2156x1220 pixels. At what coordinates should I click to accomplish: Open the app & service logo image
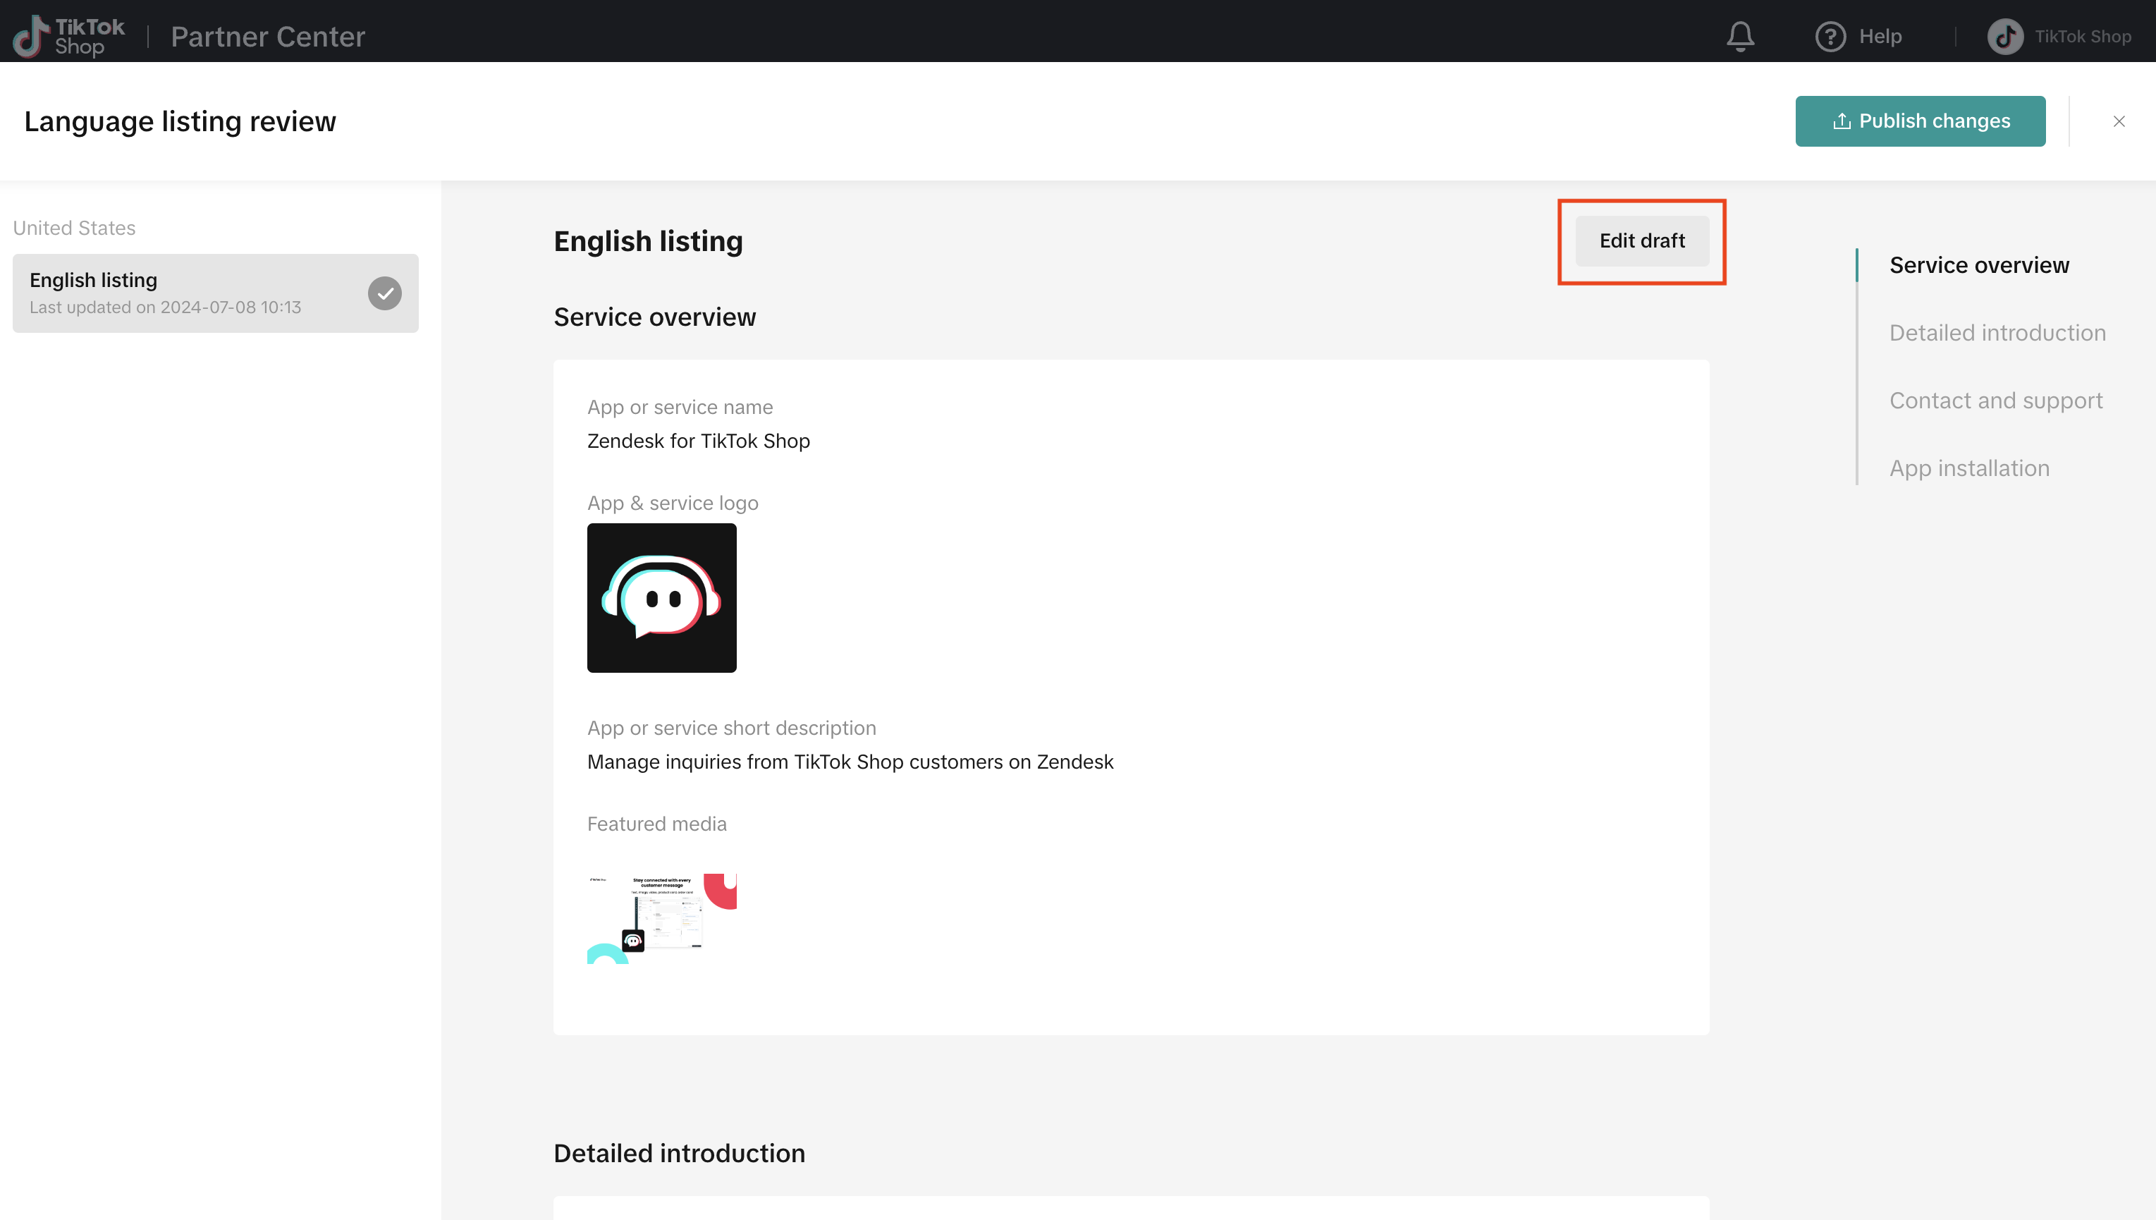coord(662,598)
